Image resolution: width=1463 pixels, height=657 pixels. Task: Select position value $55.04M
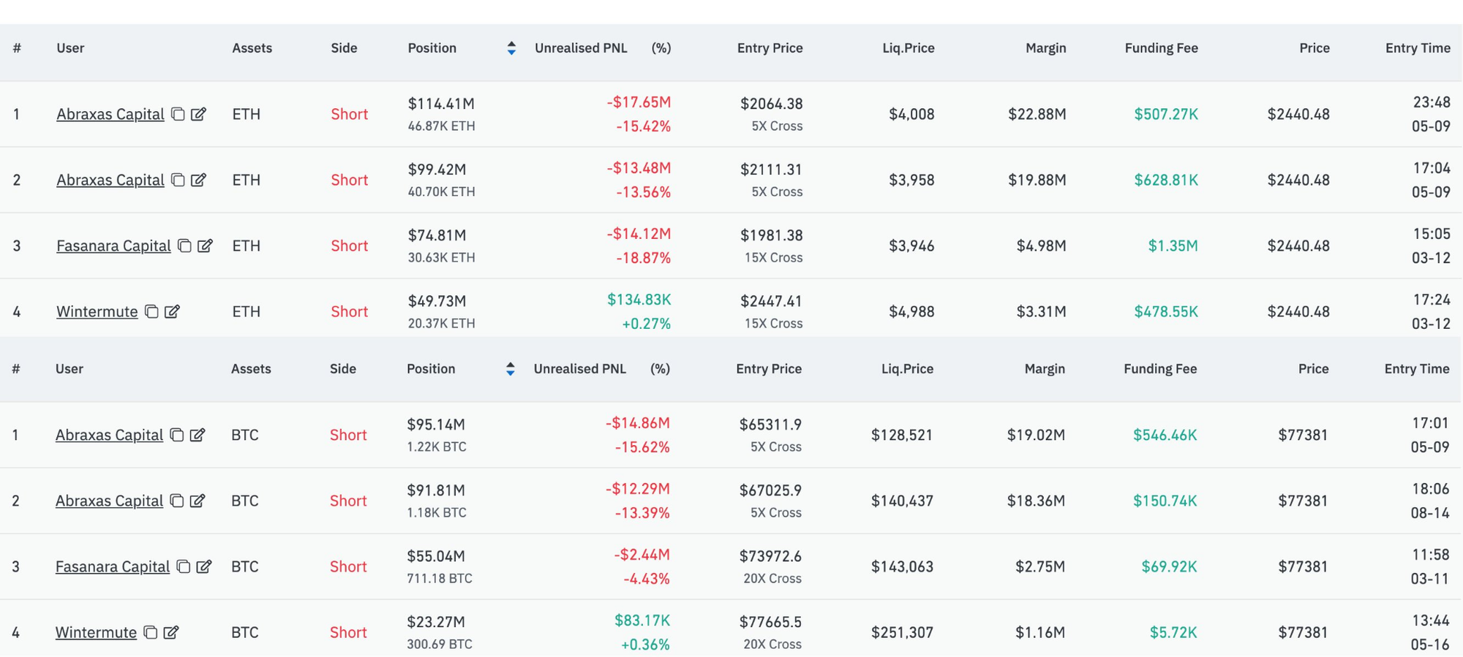click(x=436, y=556)
